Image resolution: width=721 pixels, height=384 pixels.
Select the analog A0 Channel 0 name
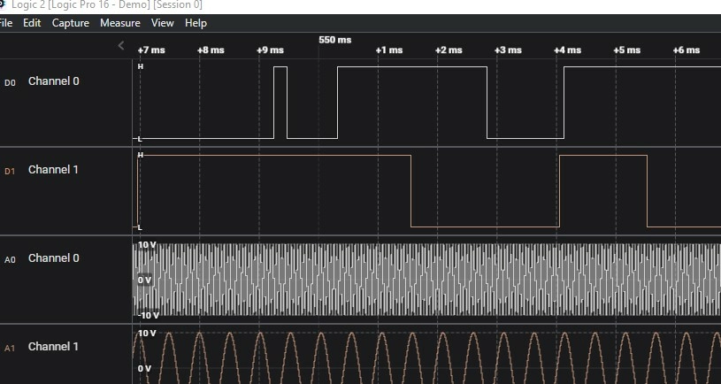coord(53,258)
